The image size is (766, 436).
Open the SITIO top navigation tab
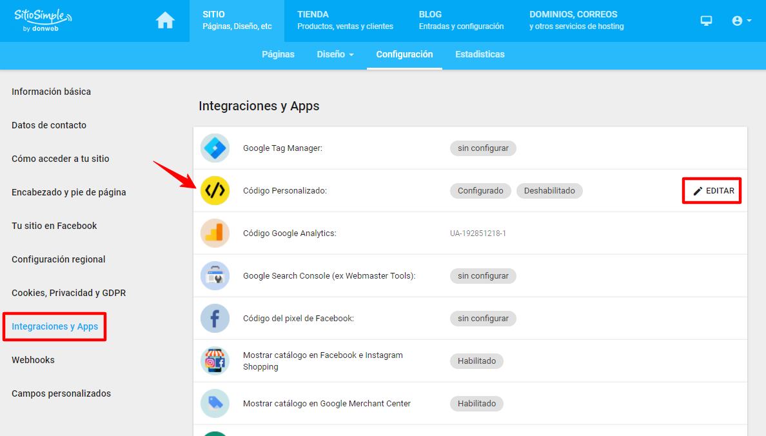(237, 21)
